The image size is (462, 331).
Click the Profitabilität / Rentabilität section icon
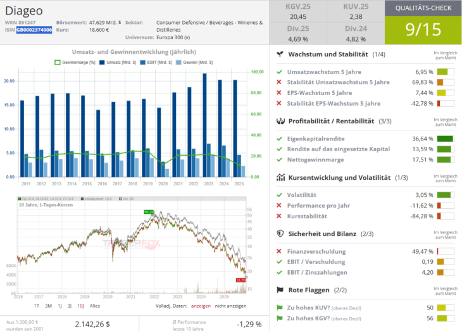(x=280, y=121)
